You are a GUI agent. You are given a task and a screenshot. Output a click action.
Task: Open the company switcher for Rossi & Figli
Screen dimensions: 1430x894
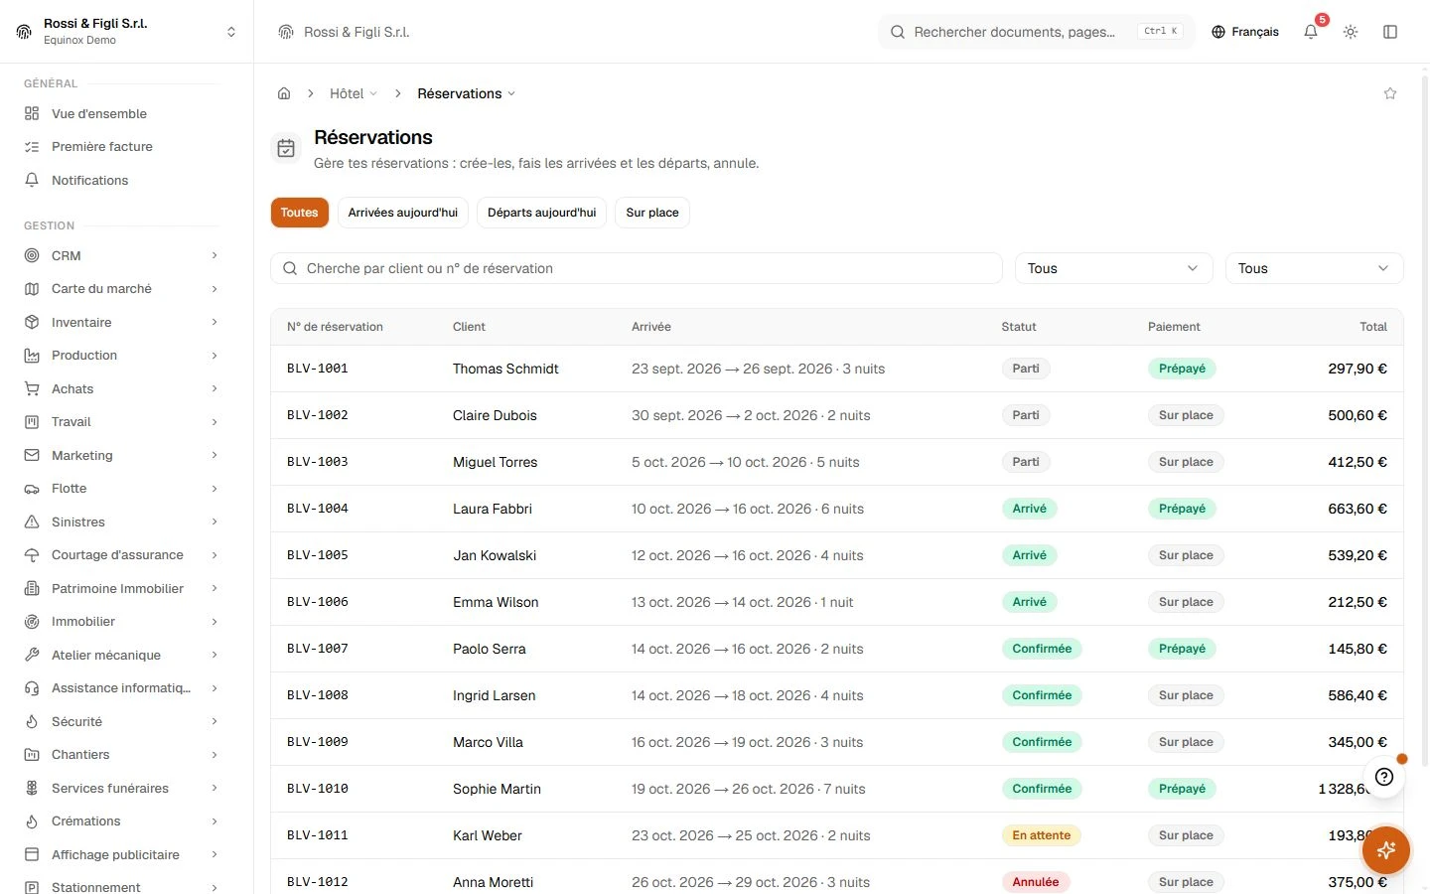[x=126, y=32]
